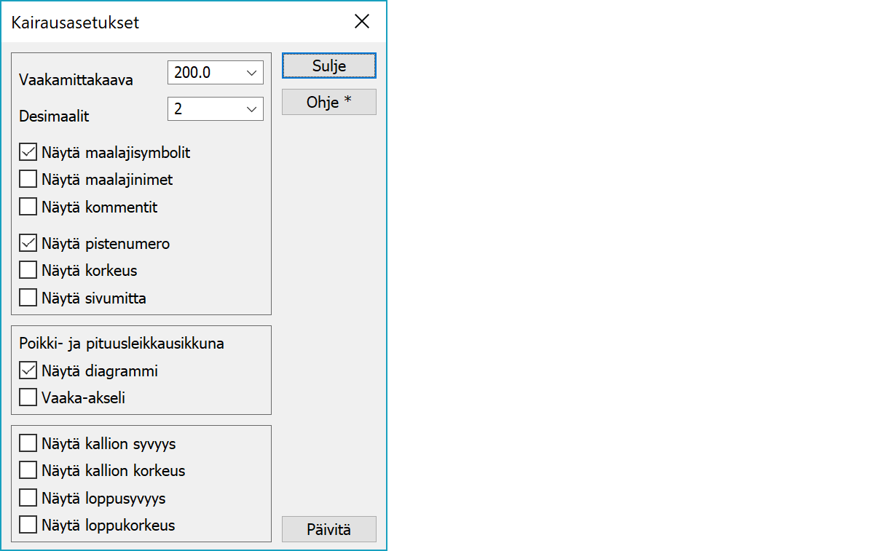Screen dimensions: 874x551
Task: Uncheck Näytä maalajisymbolit
Action: coord(28,153)
